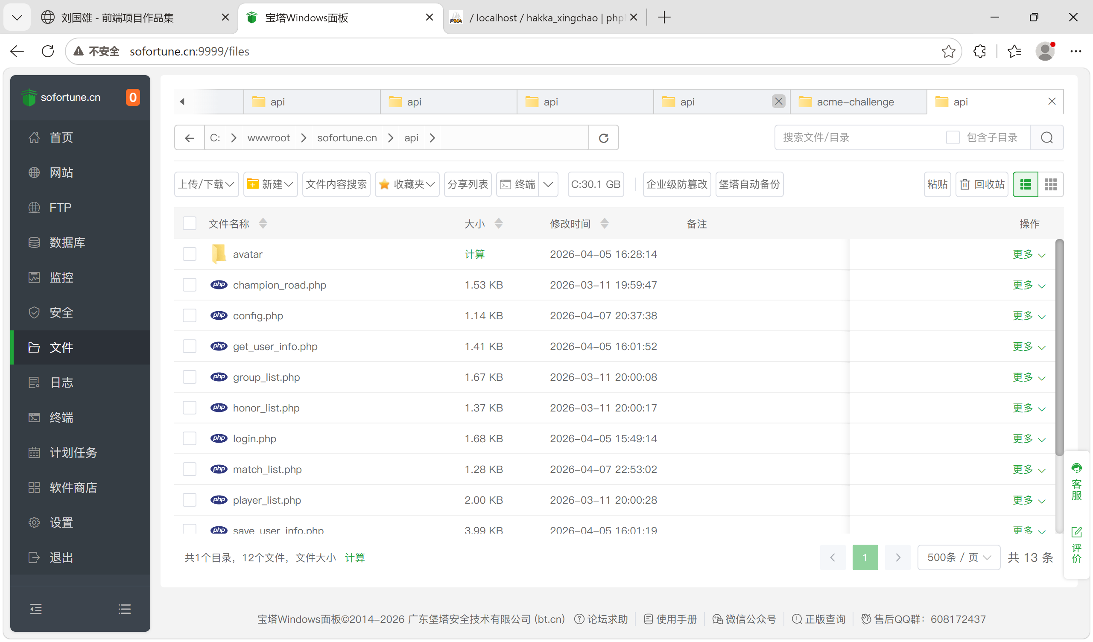Click sofortune.cn in breadcrumb path
The height and width of the screenshot is (642, 1093).
(x=347, y=138)
